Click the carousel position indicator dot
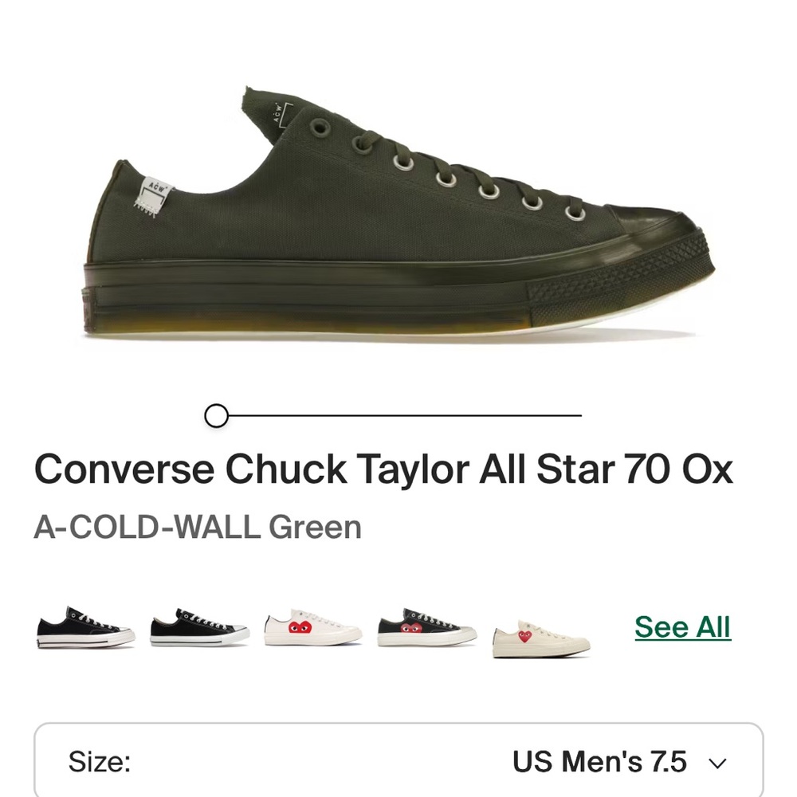797x797 pixels. [214, 415]
